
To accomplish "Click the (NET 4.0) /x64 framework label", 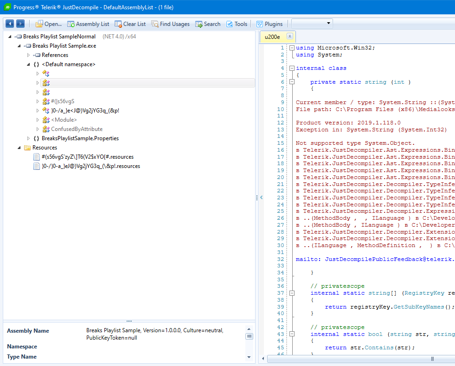I will click(x=119, y=37).
